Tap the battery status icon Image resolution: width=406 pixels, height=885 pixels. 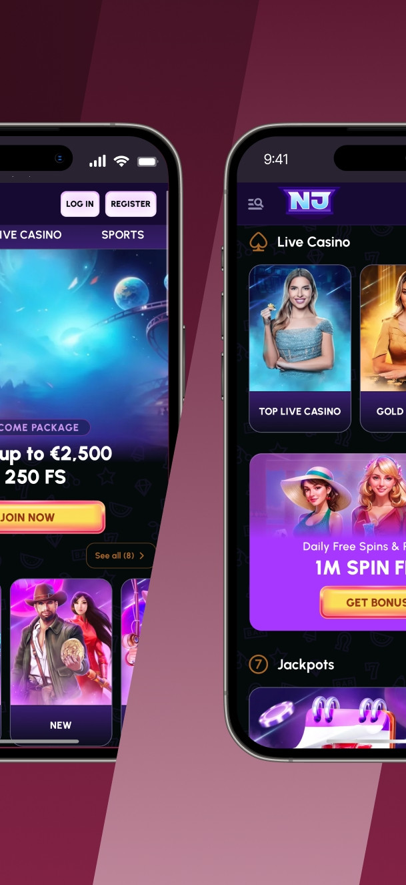tap(147, 162)
